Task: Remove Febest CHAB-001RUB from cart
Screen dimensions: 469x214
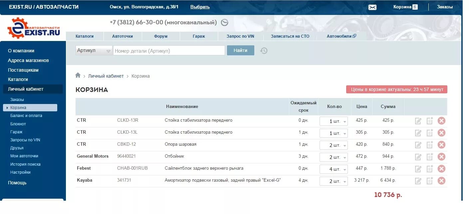Action: tap(441, 169)
